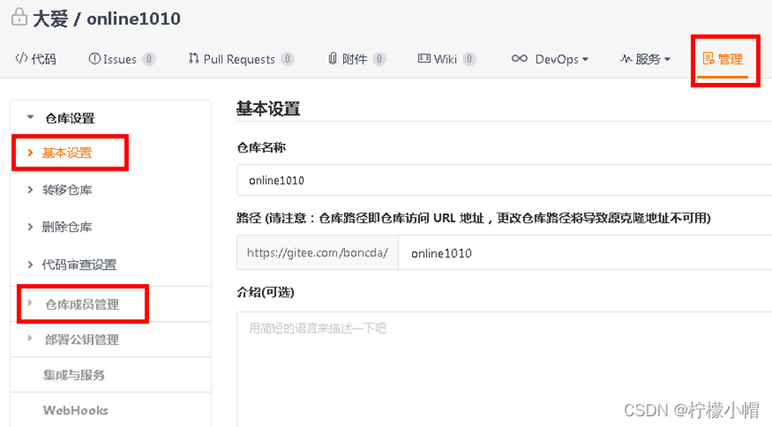Click the 介绍 description textarea
Image resolution: width=772 pixels, height=427 pixels.
tap(504, 369)
